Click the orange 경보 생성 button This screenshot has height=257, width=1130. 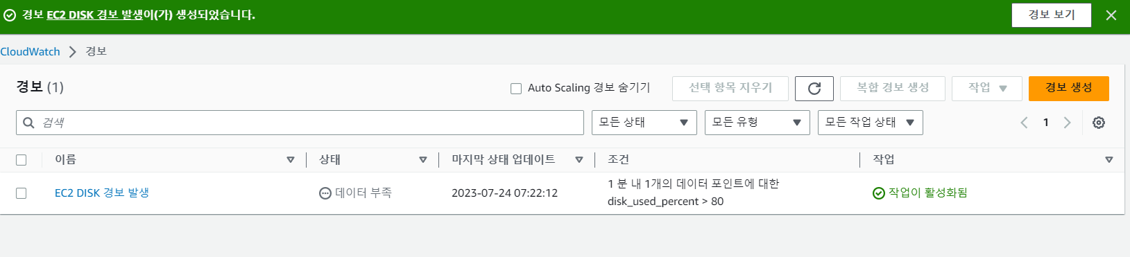coord(1068,88)
